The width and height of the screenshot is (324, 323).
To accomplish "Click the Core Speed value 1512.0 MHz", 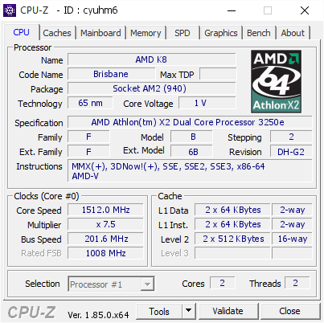I will [x=105, y=210].
